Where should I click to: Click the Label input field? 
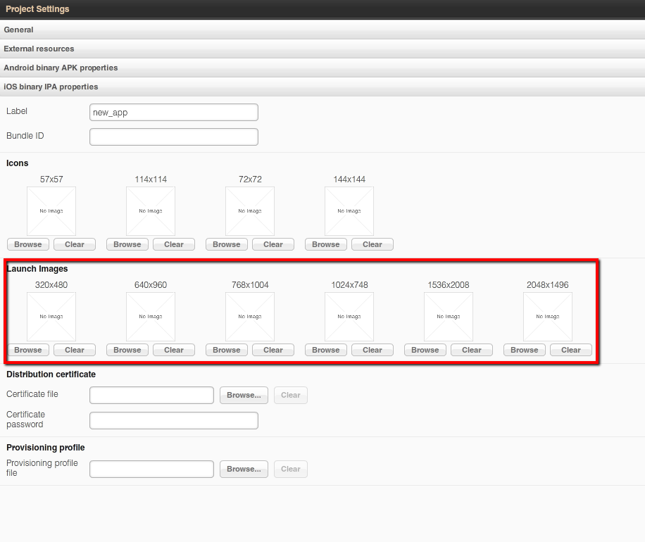point(173,113)
